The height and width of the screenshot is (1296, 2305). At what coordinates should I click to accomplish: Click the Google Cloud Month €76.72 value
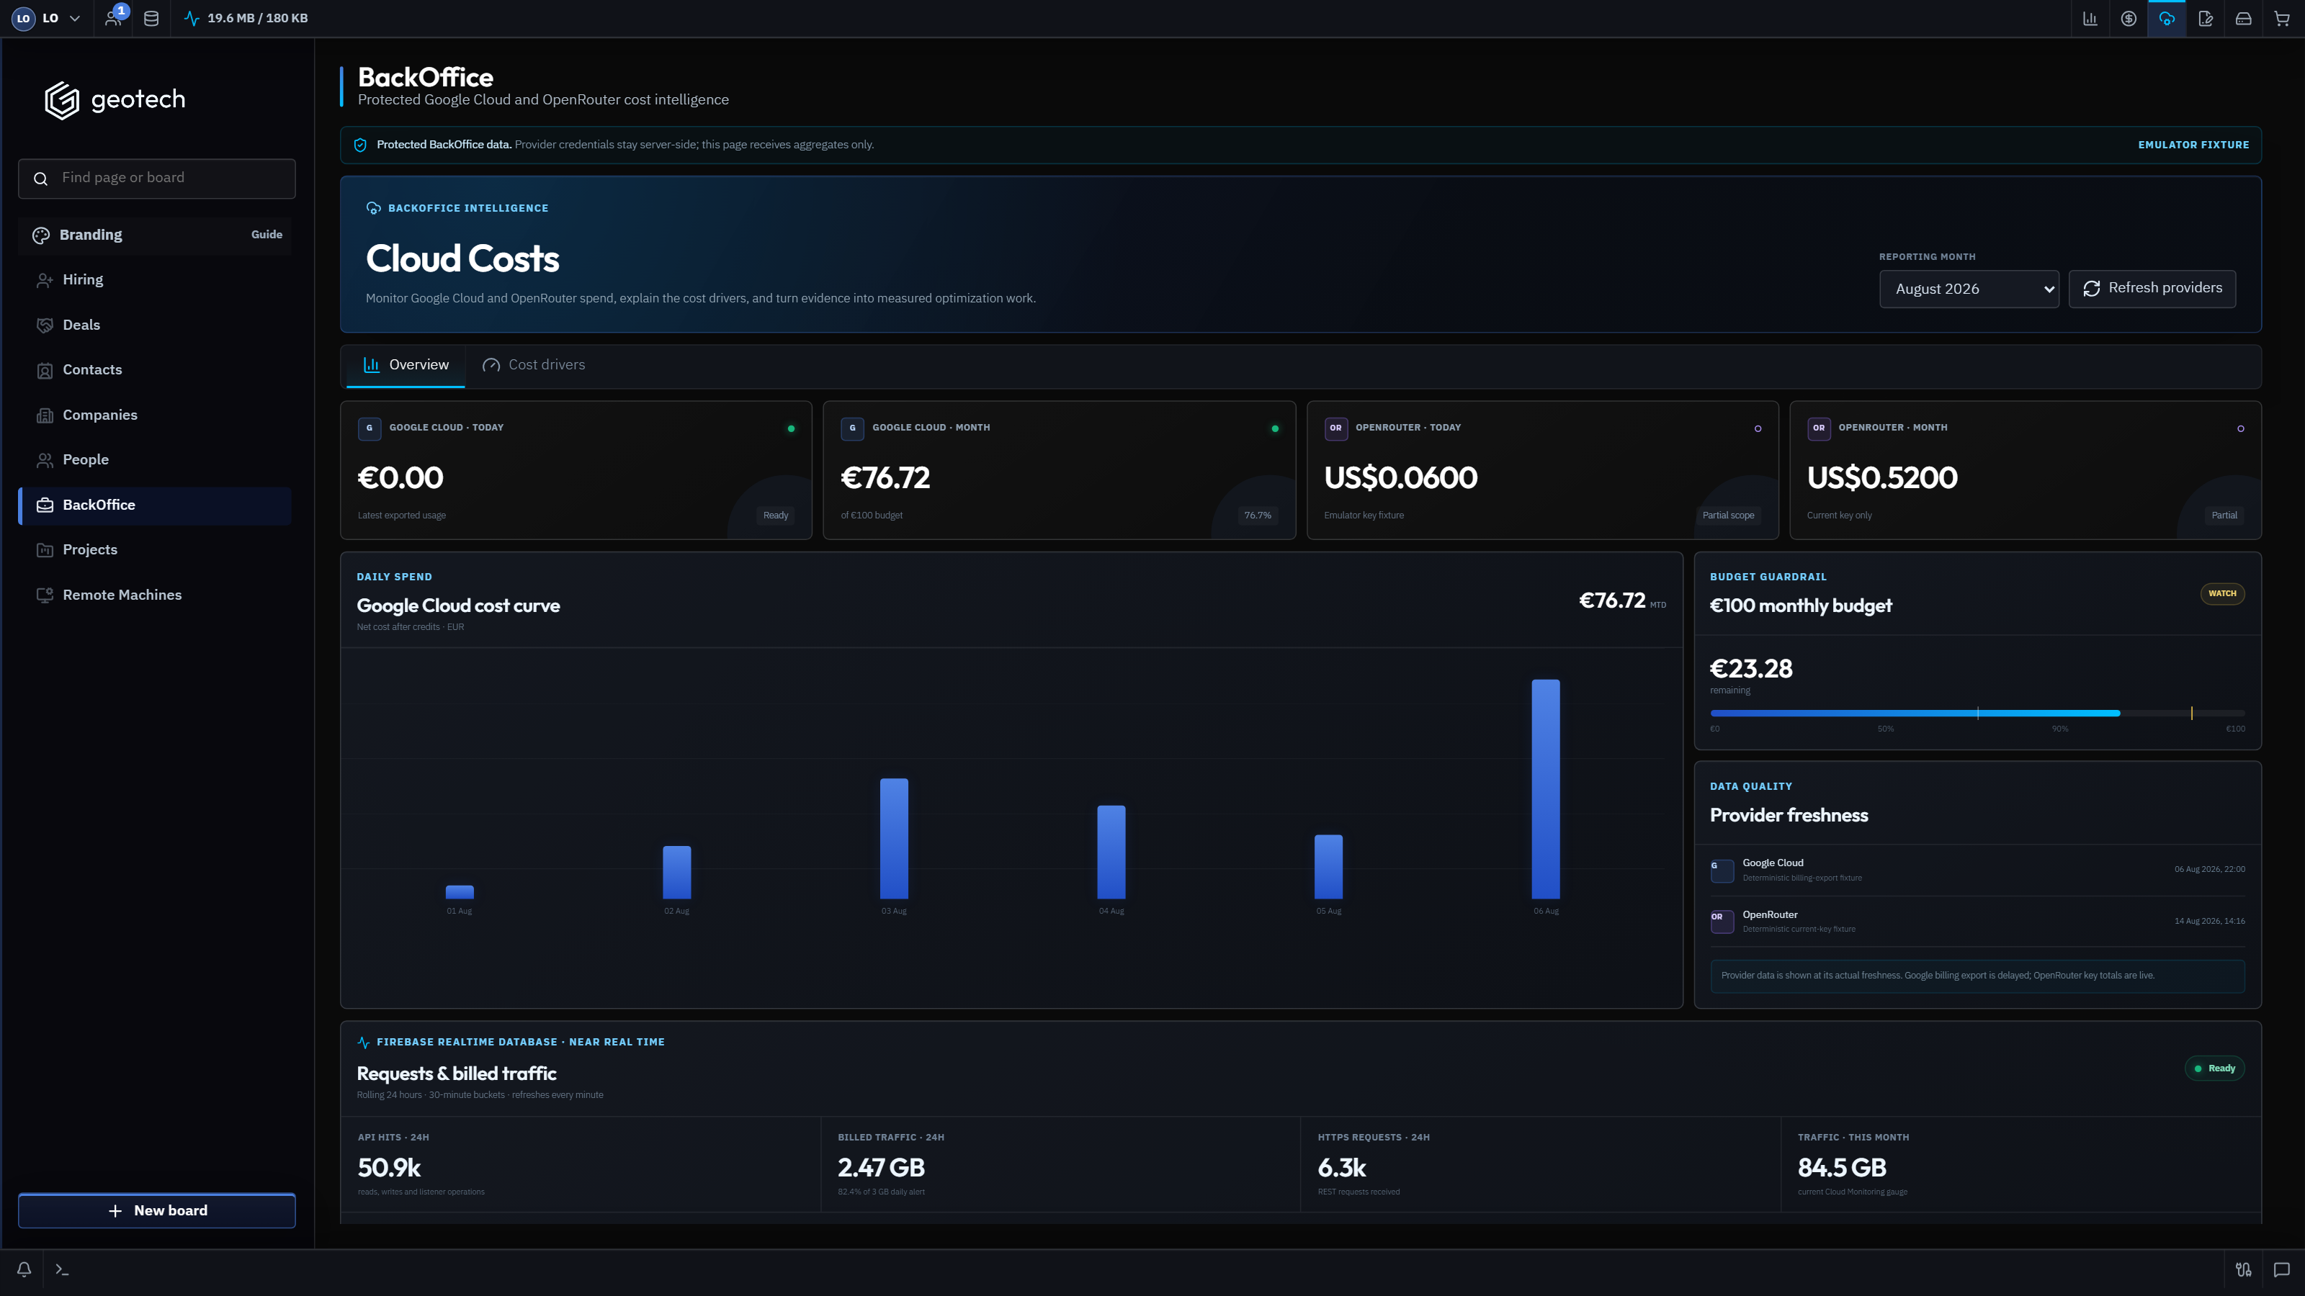pyautogui.click(x=885, y=477)
